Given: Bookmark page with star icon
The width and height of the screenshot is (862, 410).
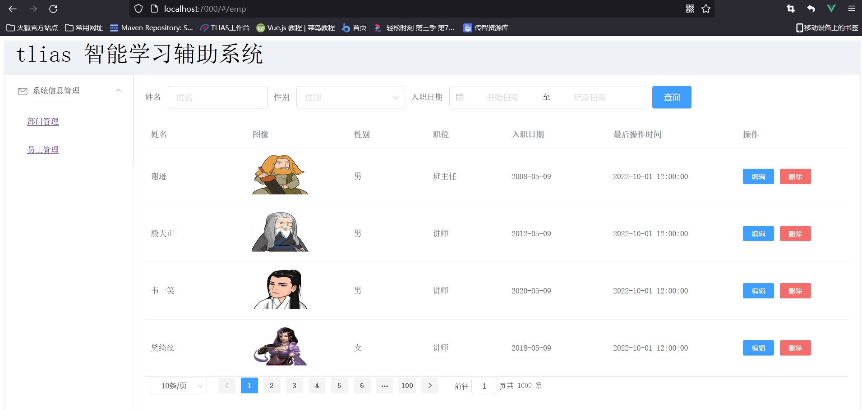Looking at the screenshot, I should (706, 9).
